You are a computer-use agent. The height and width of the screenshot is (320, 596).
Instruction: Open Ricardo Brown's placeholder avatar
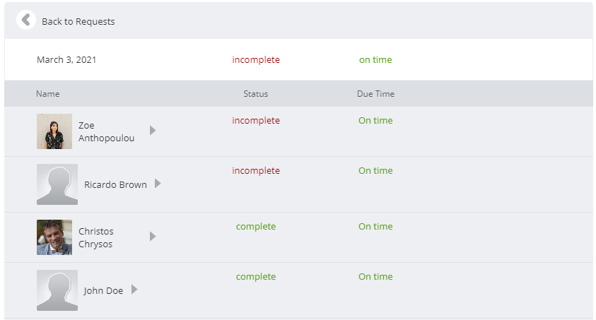(57, 184)
